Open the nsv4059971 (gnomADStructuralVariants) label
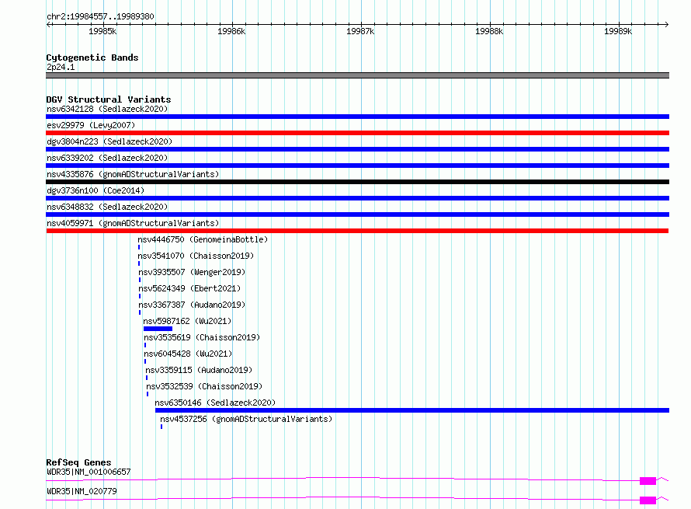Viewport: 691px width, 509px height. 133,223
